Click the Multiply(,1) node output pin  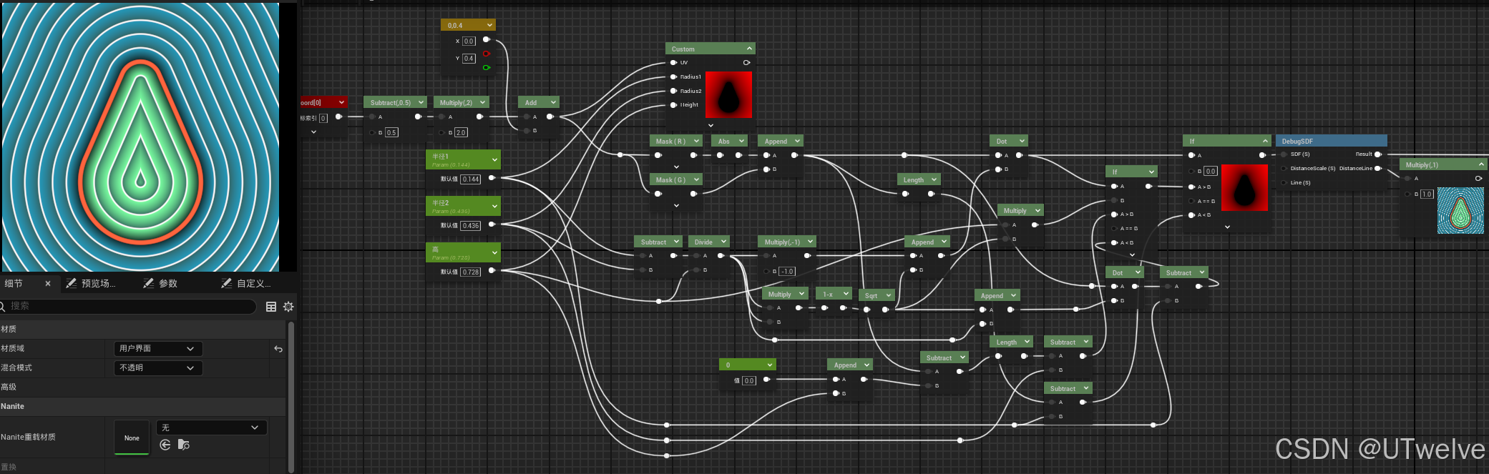click(x=1478, y=179)
